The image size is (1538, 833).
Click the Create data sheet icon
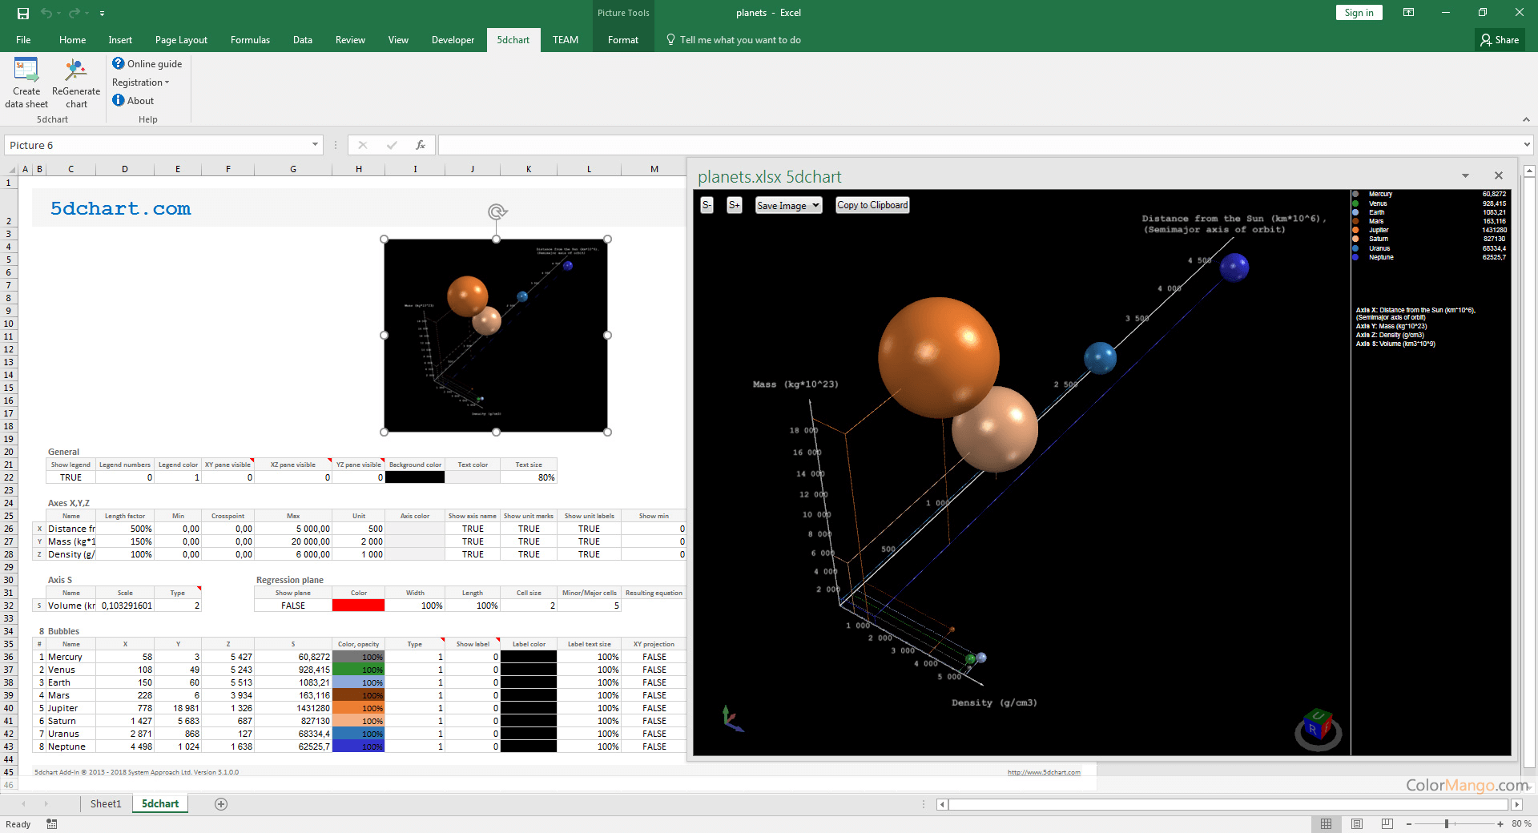coord(26,72)
